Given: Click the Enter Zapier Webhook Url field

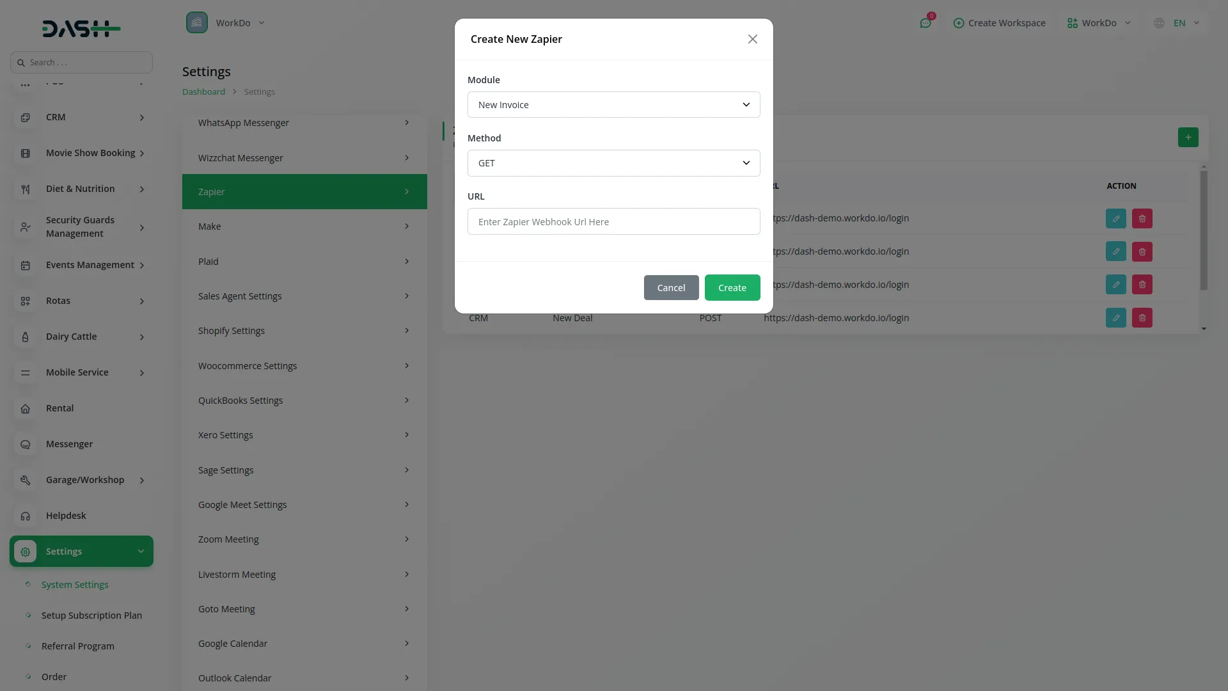Looking at the screenshot, I should tap(613, 221).
